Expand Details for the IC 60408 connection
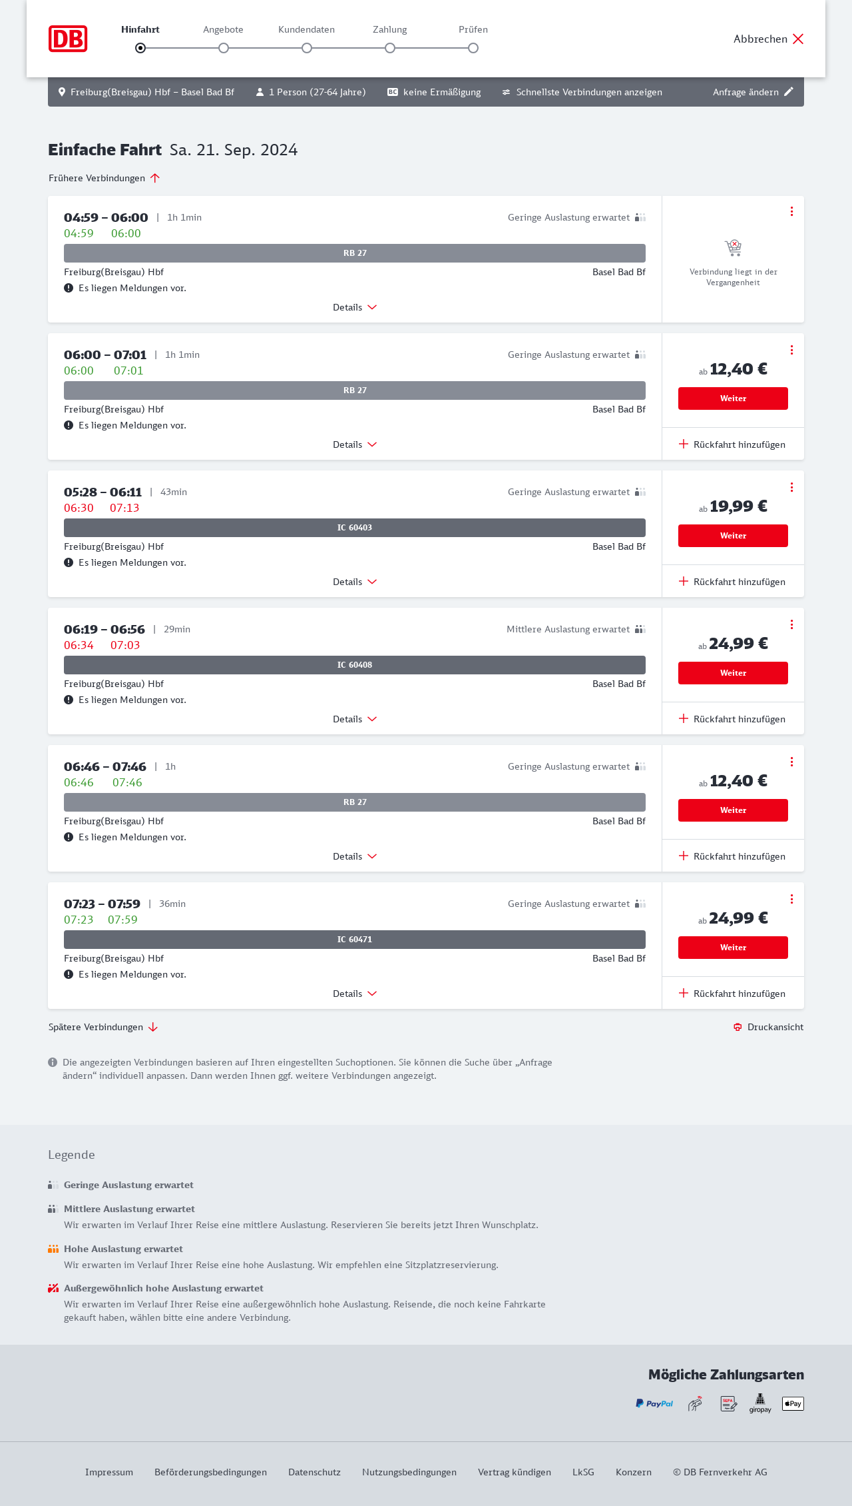This screenshot has width=852, height=1506. click(355, 719)
